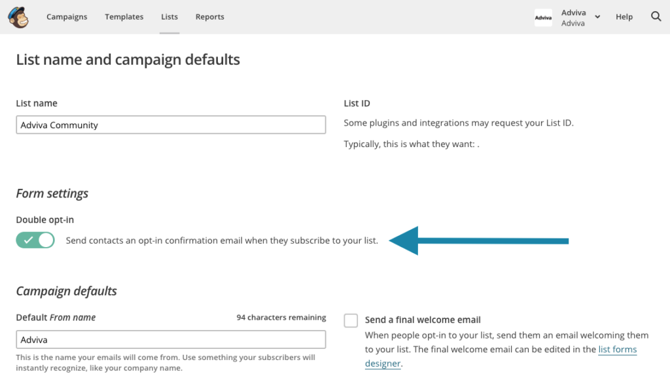Expand the Adviva account dropdown arrow

click(x=597, y=17)
